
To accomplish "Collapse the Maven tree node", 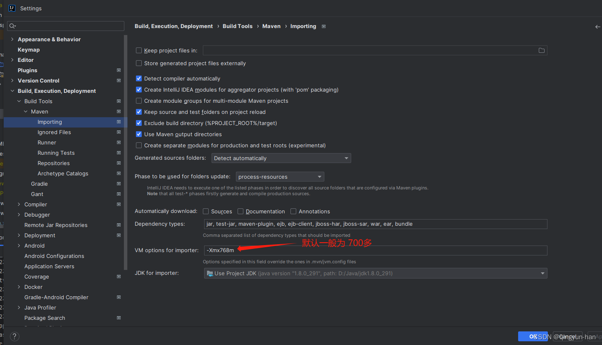I will pos(26,111).
